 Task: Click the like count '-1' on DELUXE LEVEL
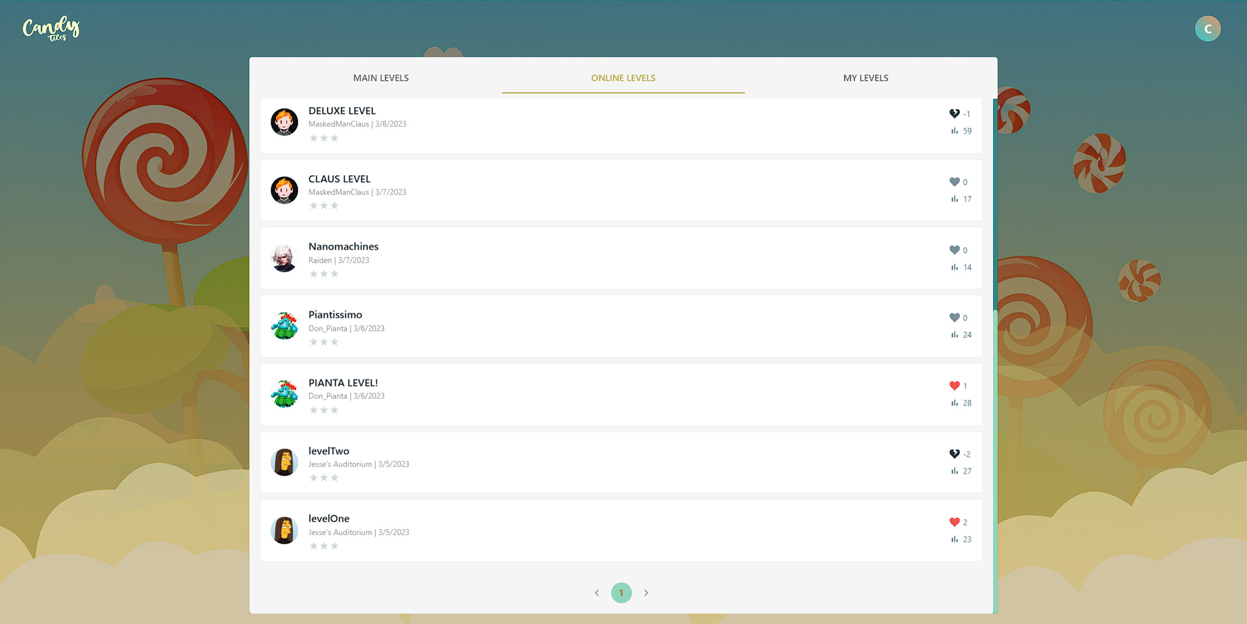[966, 114]
